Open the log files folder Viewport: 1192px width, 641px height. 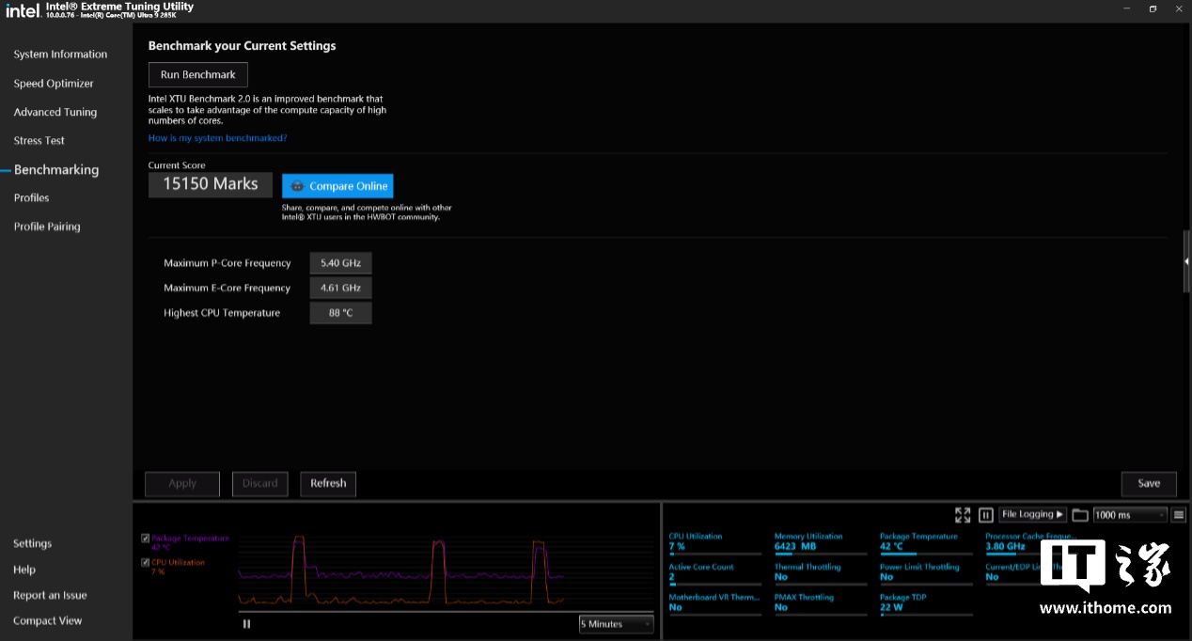click(1080, 515)
